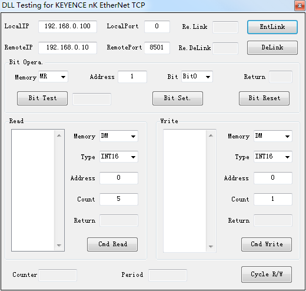Click the Cmd Write button
Screen dimensions: 306x291
(267, 244)
